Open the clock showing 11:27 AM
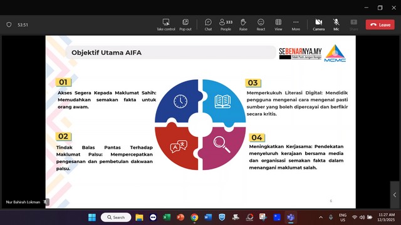 point(387,217)
